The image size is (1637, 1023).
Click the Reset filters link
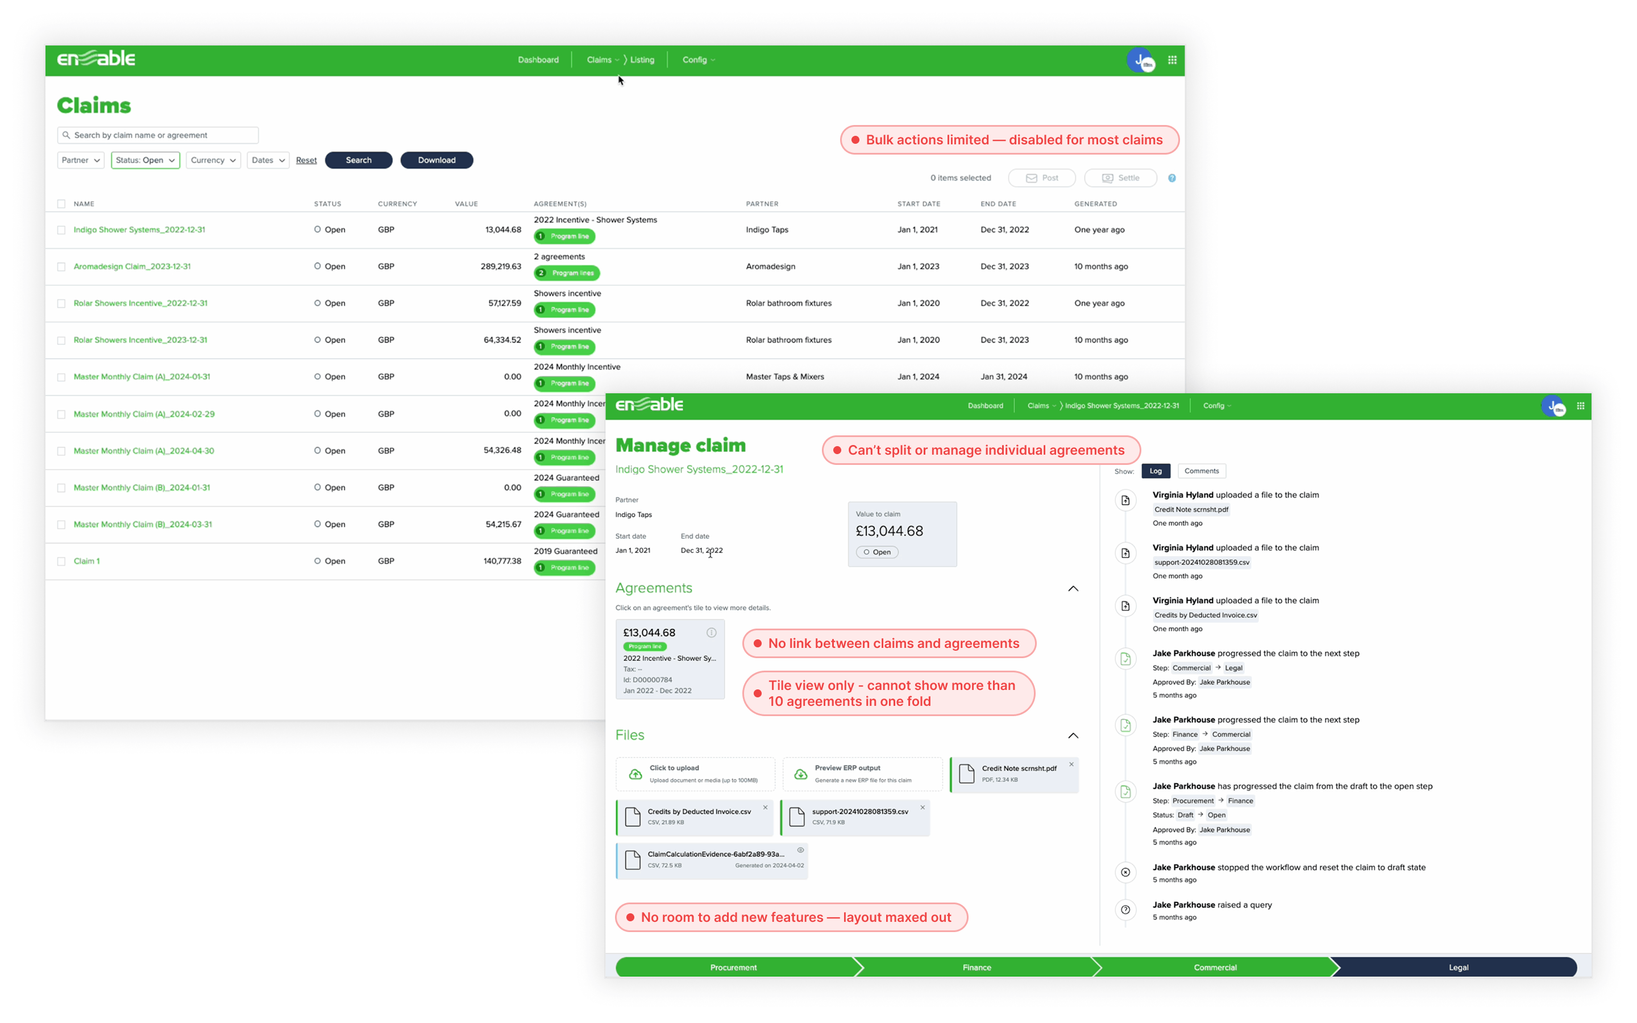tap(306, 160)
